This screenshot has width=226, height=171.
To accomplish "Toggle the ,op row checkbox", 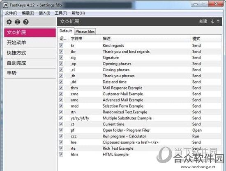I will click(61, 63).
